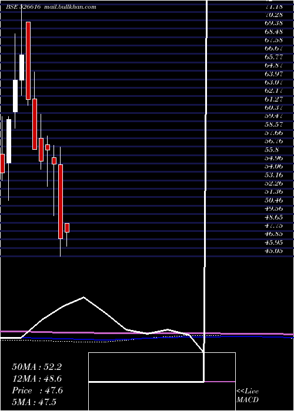Screen dimensions: 294x411
Task: Click the 50MA : 52.2 label
Action: click(36, 367)
